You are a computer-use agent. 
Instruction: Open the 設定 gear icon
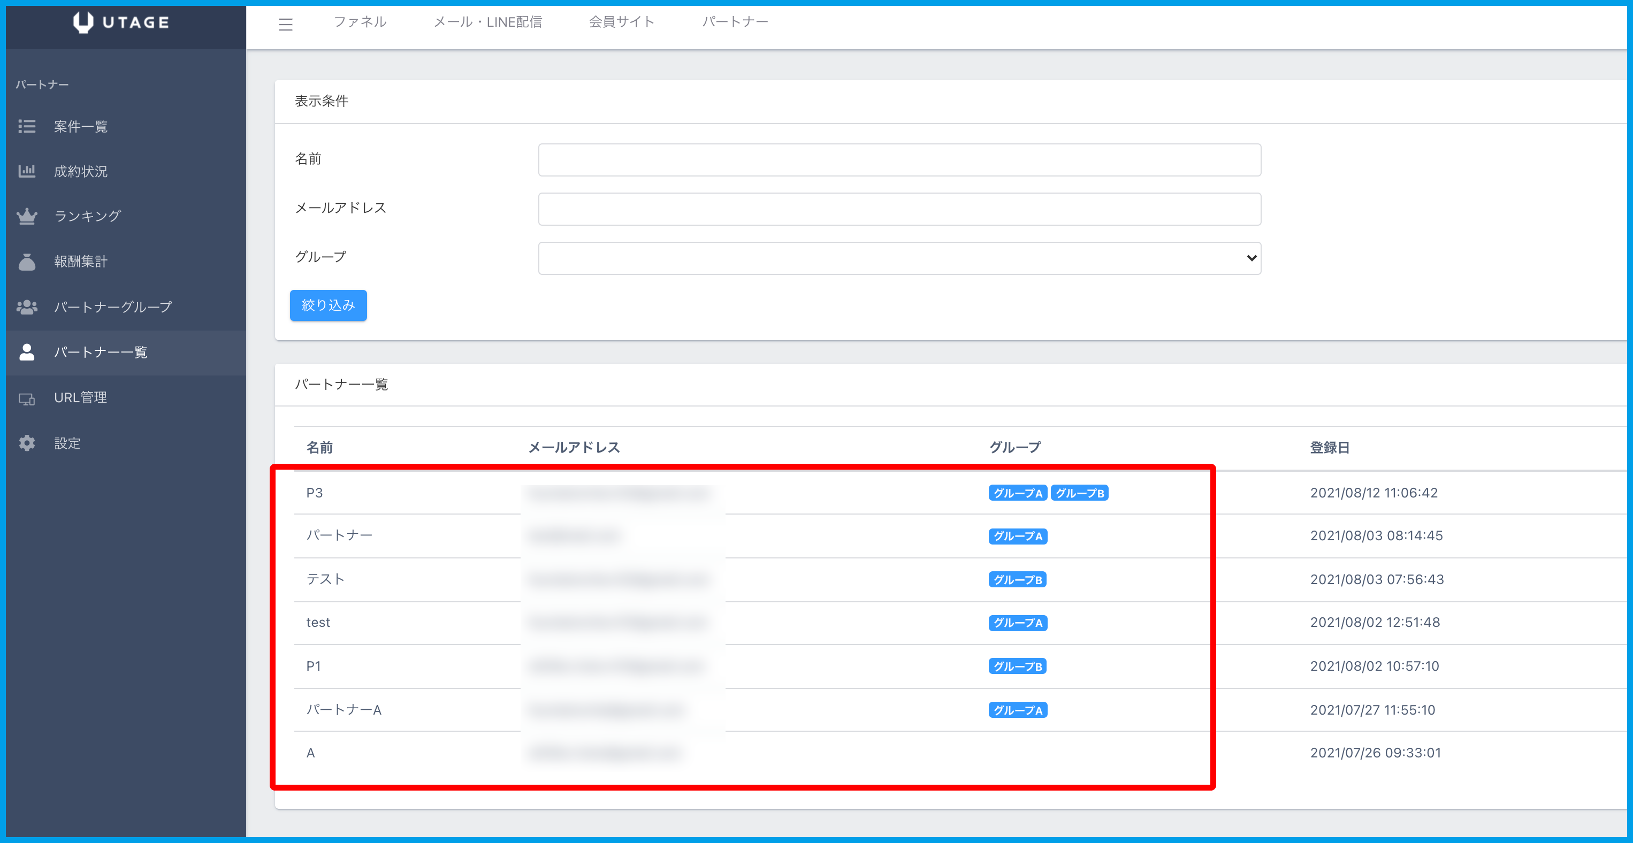(x=27, y=443)
